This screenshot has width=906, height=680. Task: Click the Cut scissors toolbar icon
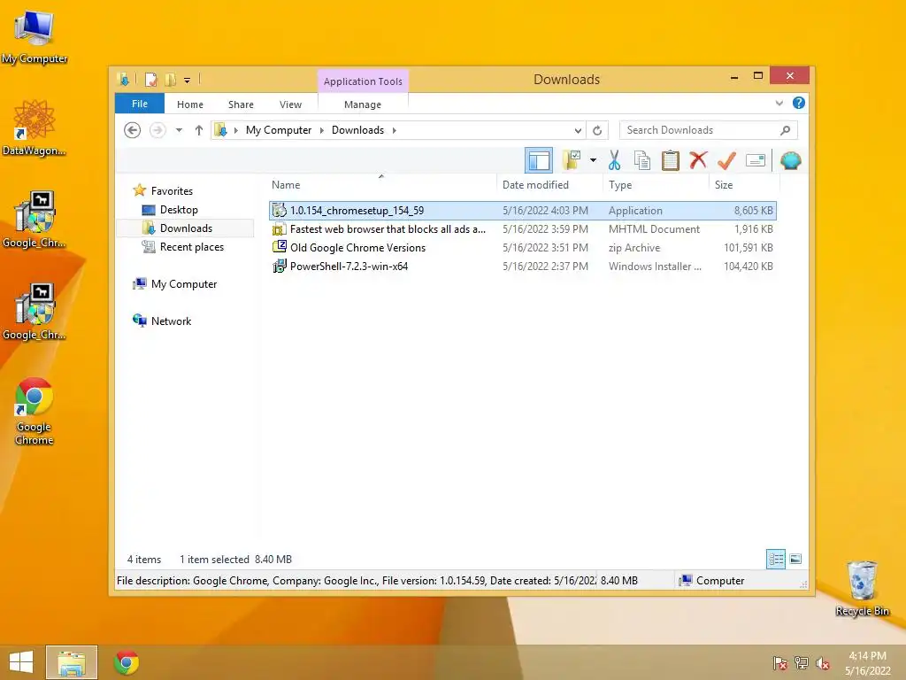click(614, 160)
